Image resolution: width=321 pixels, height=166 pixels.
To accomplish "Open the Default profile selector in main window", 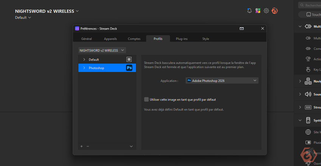I will pos(23,18).
